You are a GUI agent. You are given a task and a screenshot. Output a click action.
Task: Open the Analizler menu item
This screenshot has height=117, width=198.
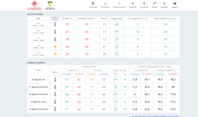pos(164,5)
